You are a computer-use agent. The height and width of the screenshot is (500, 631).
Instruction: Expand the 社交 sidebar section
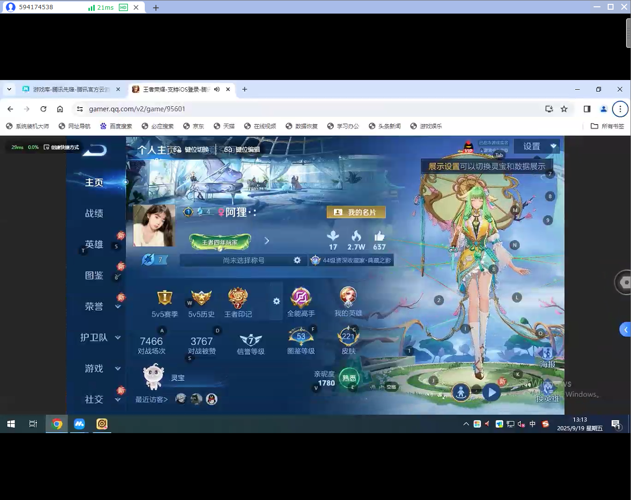(118, 400)
